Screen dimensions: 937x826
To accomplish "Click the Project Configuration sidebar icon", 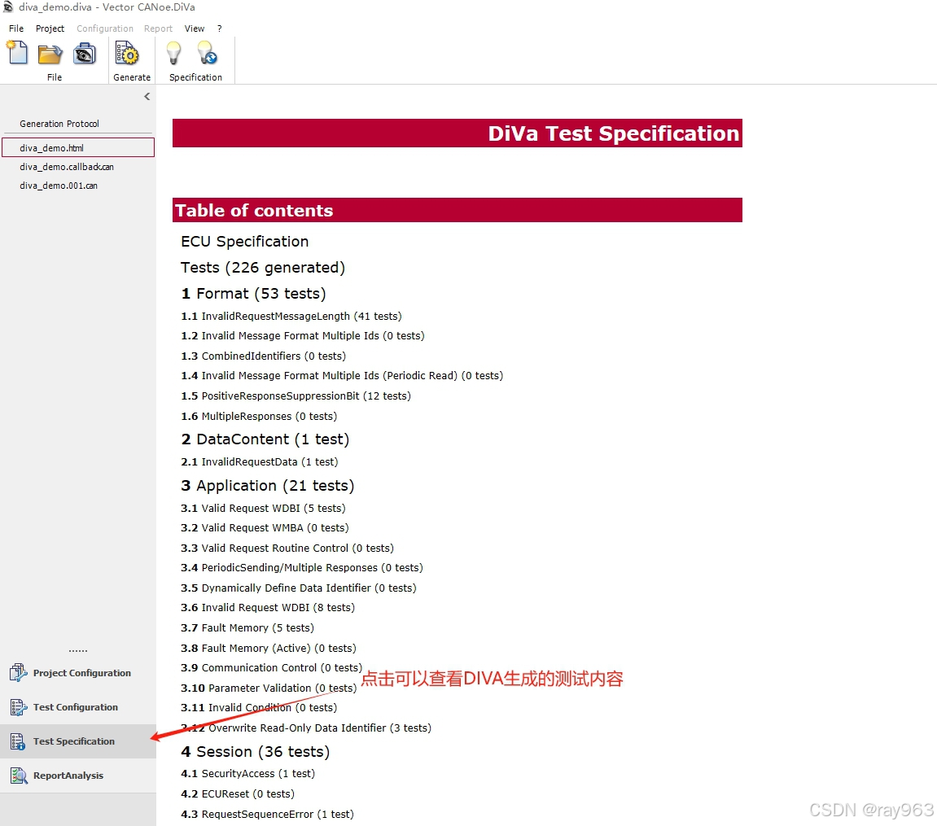I will click(x=18, y=672).
